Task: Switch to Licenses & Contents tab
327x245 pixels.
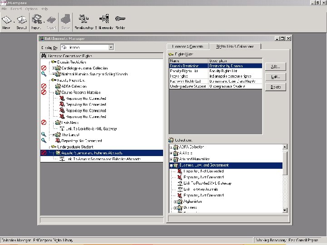Action: pos(188,46)
